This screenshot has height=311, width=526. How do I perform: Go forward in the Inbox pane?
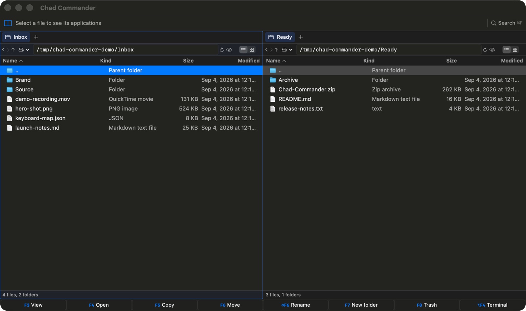[x=8, y=50]
